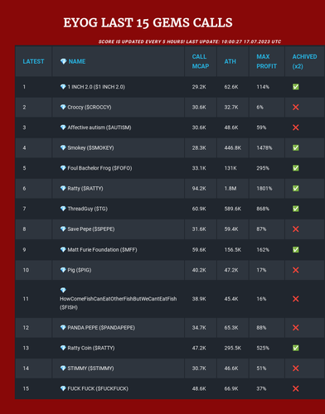Select the Ratty Coin ($RATTY) name
The width and height of the screenshot is (325, 414).
tap(91, 348)
